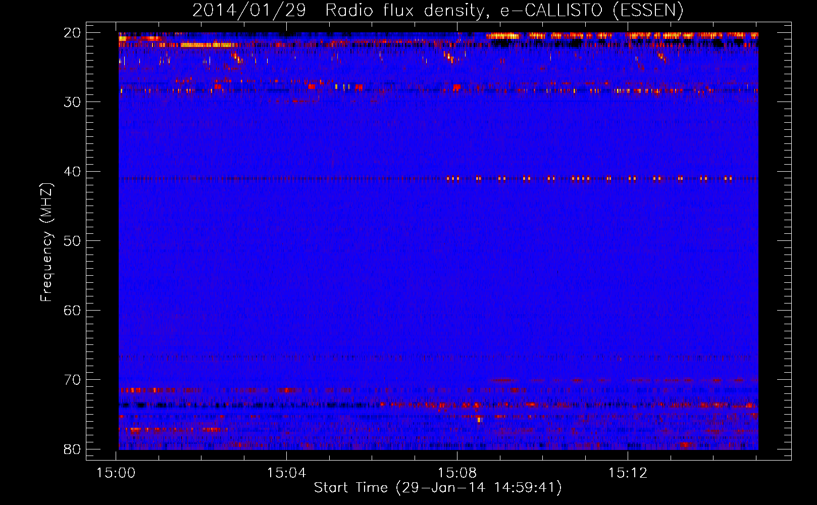Click the 15:12 time tick label

click(628, 473)
